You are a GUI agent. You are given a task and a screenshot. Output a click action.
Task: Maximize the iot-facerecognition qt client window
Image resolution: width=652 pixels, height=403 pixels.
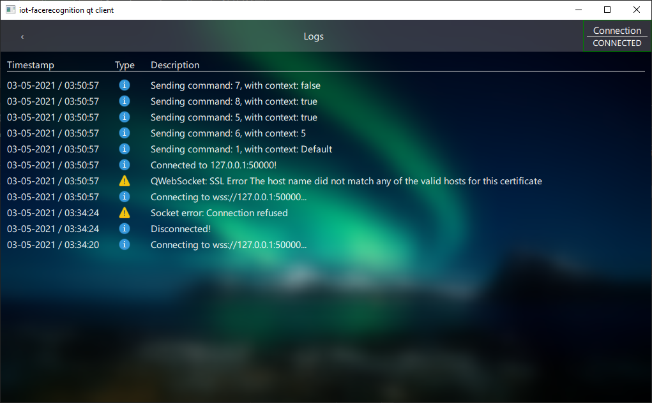(x=607, y=10)
